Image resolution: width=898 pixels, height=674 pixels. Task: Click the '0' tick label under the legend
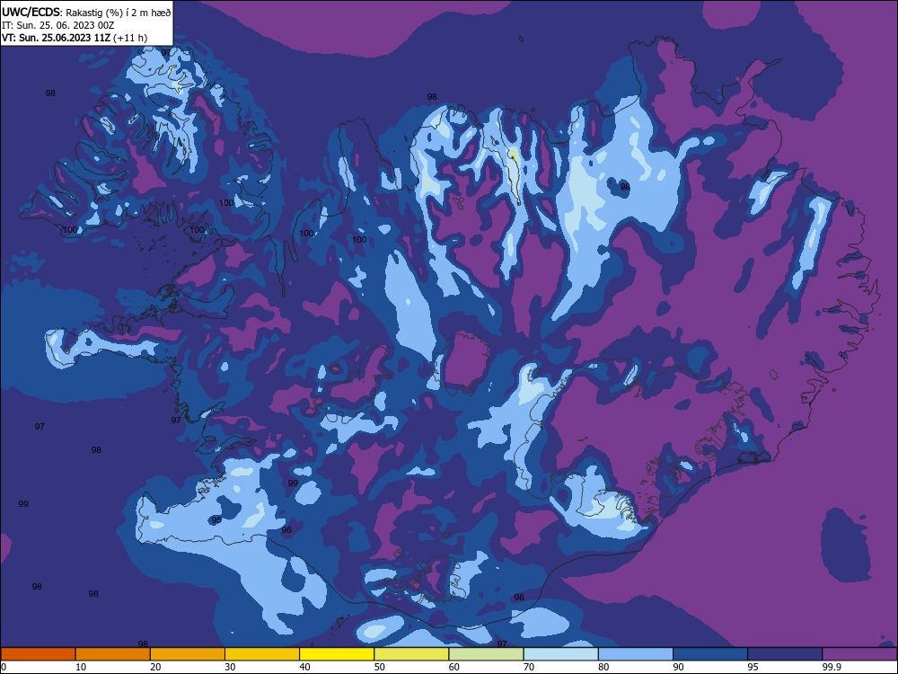4,667
